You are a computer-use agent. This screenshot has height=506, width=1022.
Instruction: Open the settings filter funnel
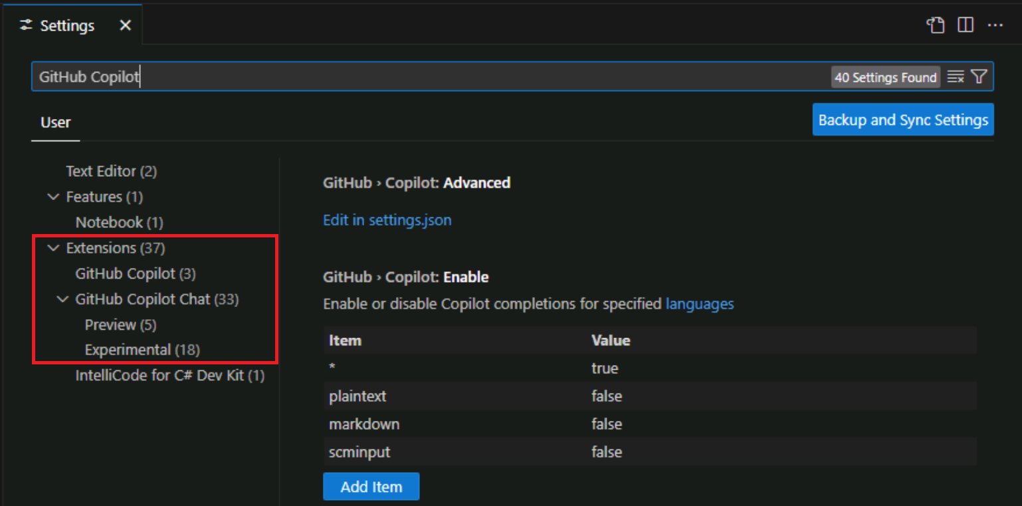[979, 77]
